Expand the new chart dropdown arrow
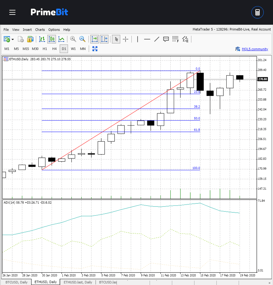This screenshot has height=285, width=273. click(13, 39)
